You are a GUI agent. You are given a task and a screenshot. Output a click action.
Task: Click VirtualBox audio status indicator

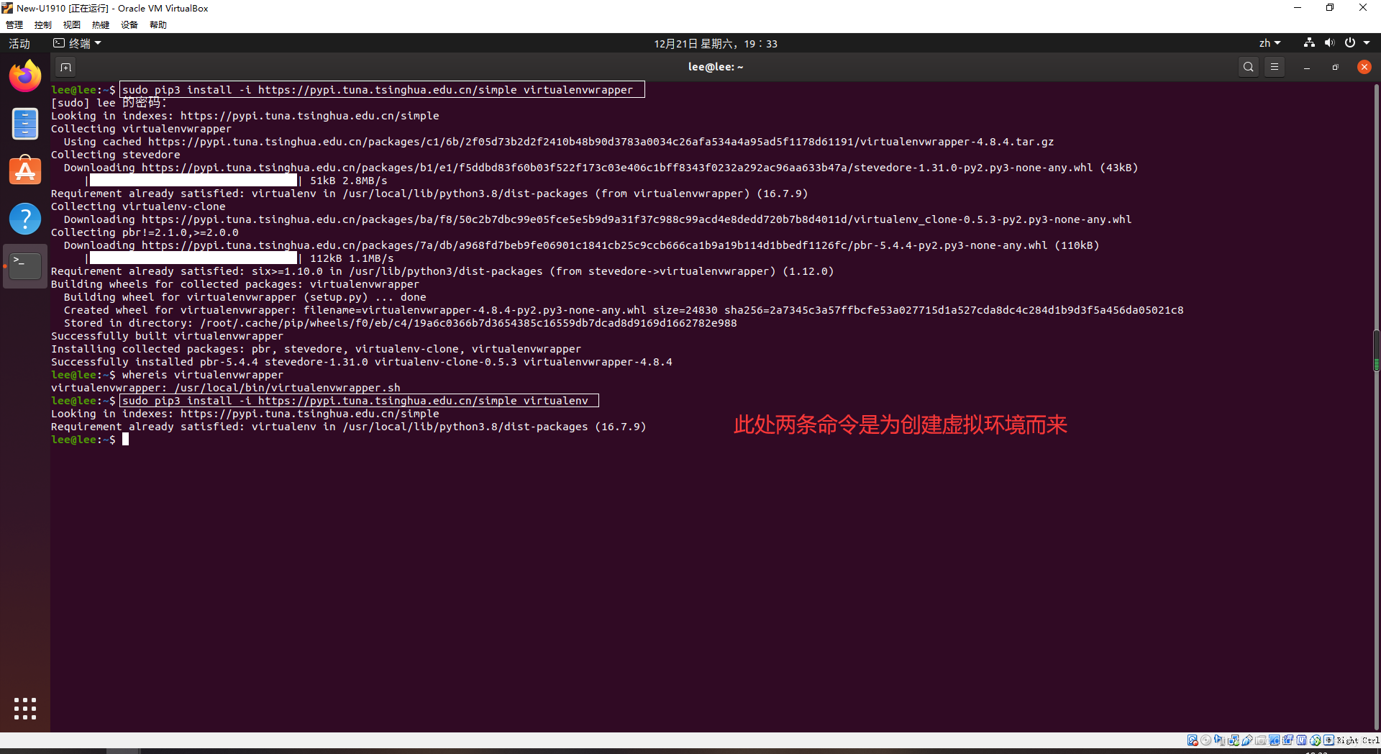[1219, 740]
